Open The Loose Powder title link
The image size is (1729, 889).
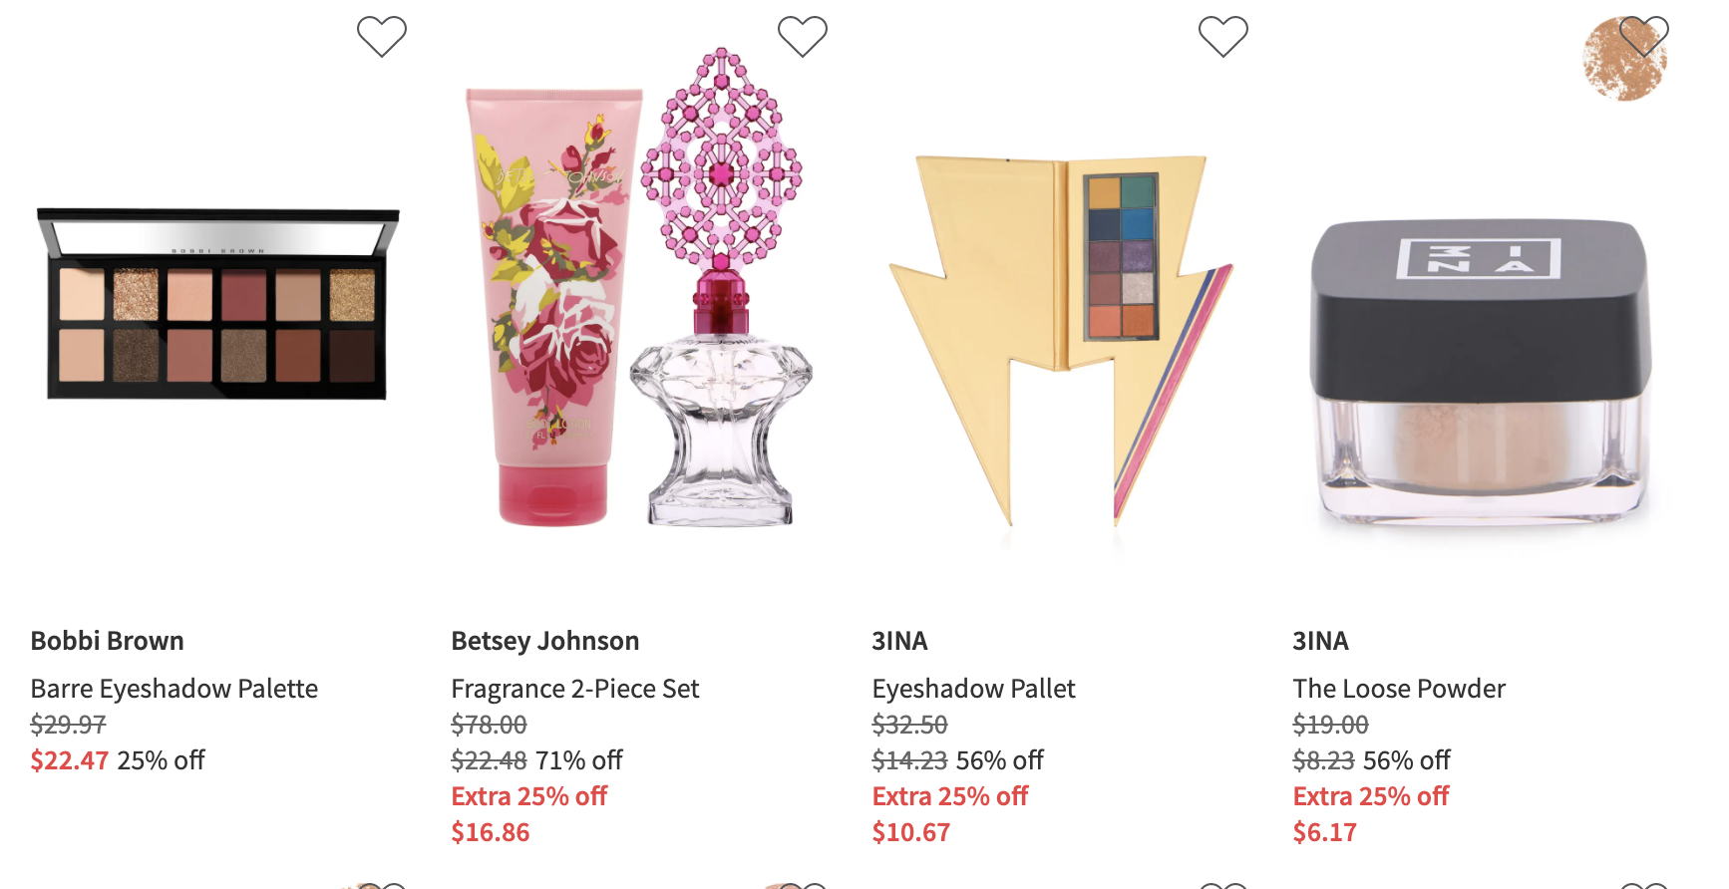[1399, 689]
